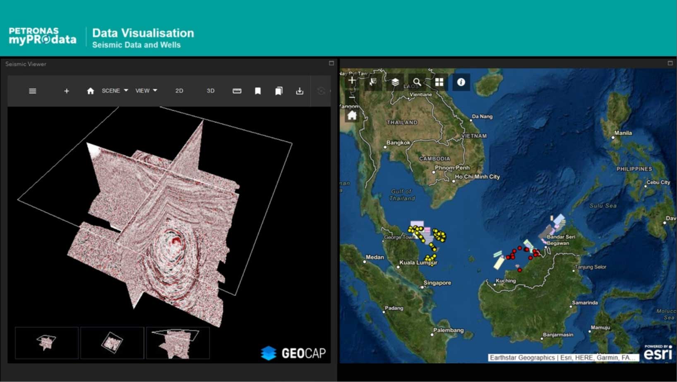
Task: Click the download export icon
Action: (x=300, y=91)
